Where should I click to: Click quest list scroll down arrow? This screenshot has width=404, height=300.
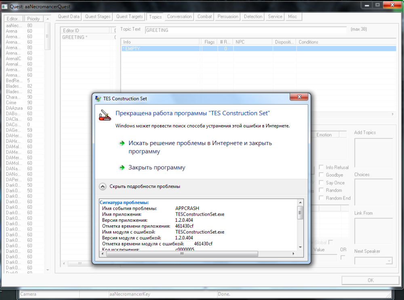pos(48,270)
